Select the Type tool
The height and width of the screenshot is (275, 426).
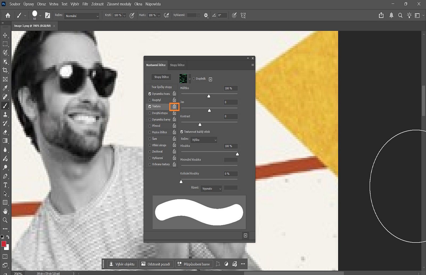pyautogui.click(x=5, y=185)
